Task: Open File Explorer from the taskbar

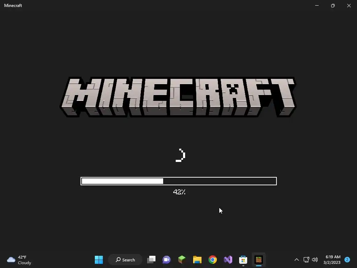Action: 197,260
